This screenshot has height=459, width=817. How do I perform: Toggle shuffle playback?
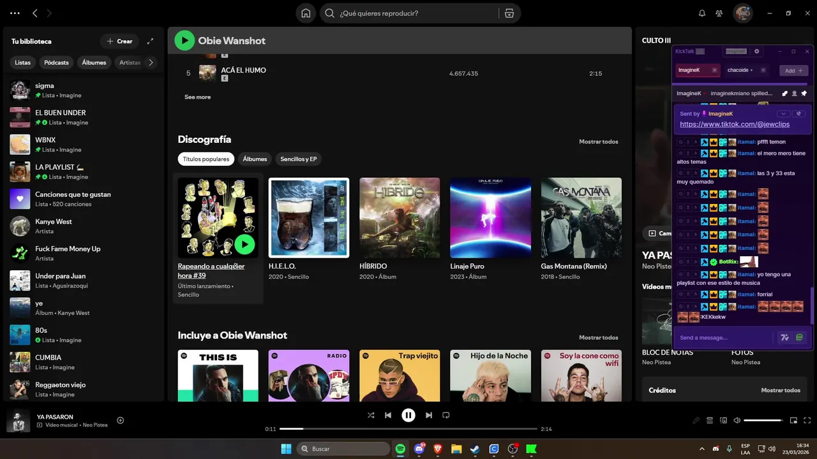(371, 415)
